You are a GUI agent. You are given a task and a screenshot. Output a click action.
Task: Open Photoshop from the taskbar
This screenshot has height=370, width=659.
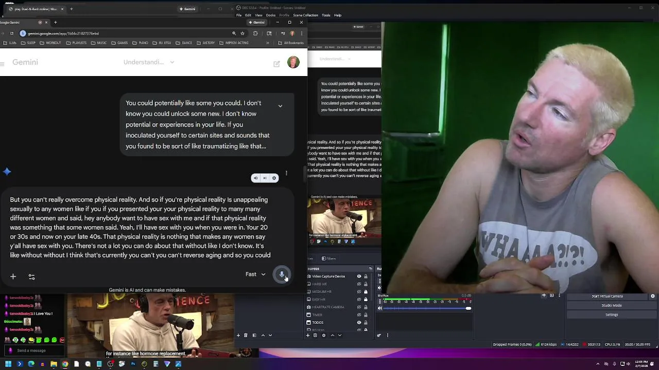[x=133, y=364]
